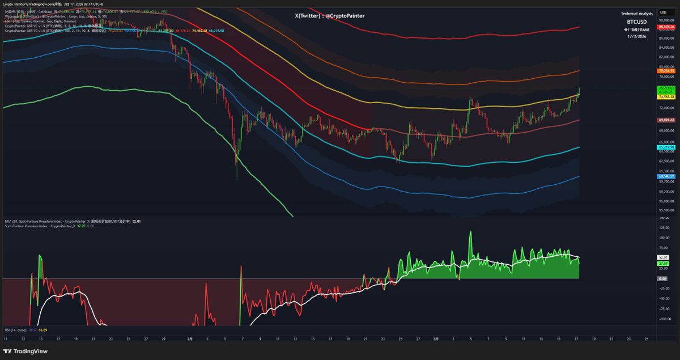This screenshot has height=360, width=680.
Task: Click the yellow 74,563.28 price label
Action: tap(666, 97)
